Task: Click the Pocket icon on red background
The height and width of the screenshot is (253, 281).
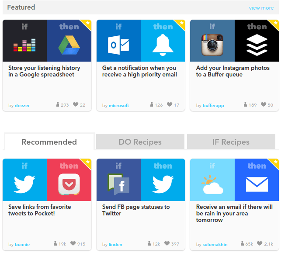Action: click(69, 184)
